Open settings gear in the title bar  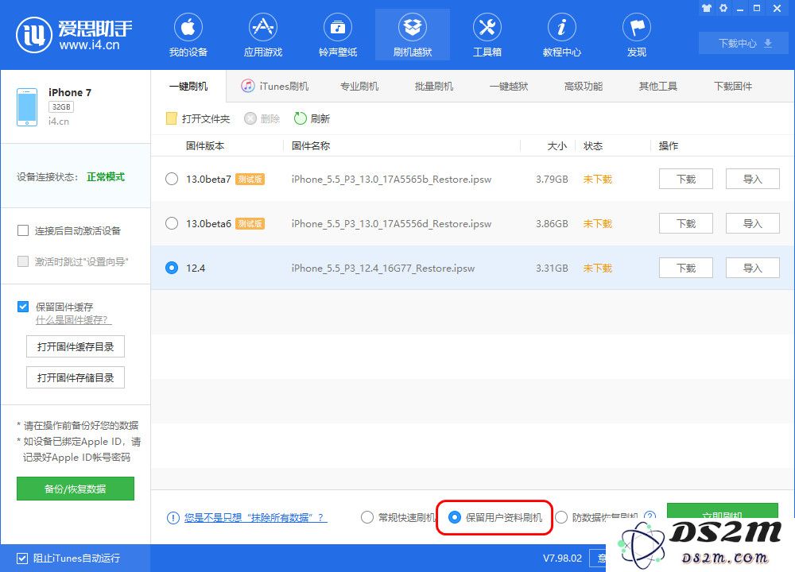pyautogui.click(x=723, y=8)
